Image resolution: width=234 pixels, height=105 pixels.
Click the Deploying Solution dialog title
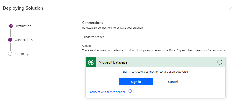tap(23, 8)
